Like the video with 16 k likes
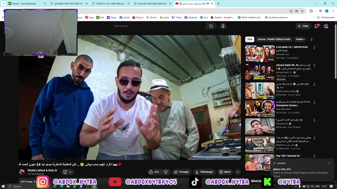This screenshot has height=189, width=337. (x=154, y=172)
